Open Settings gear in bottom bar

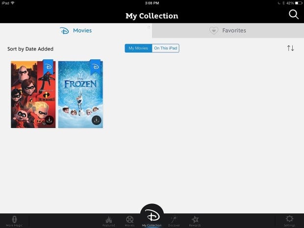click(289, 221)
